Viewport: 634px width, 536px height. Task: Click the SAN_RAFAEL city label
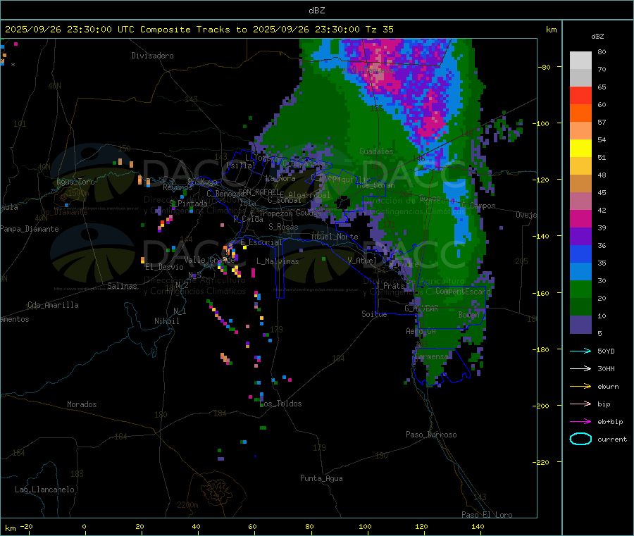coord(259,192)
